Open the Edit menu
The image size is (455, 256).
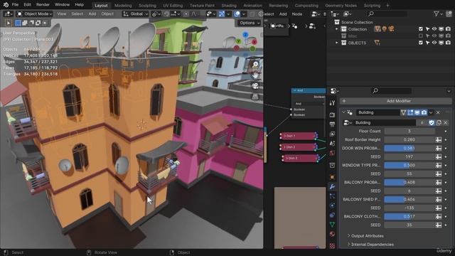27,5
